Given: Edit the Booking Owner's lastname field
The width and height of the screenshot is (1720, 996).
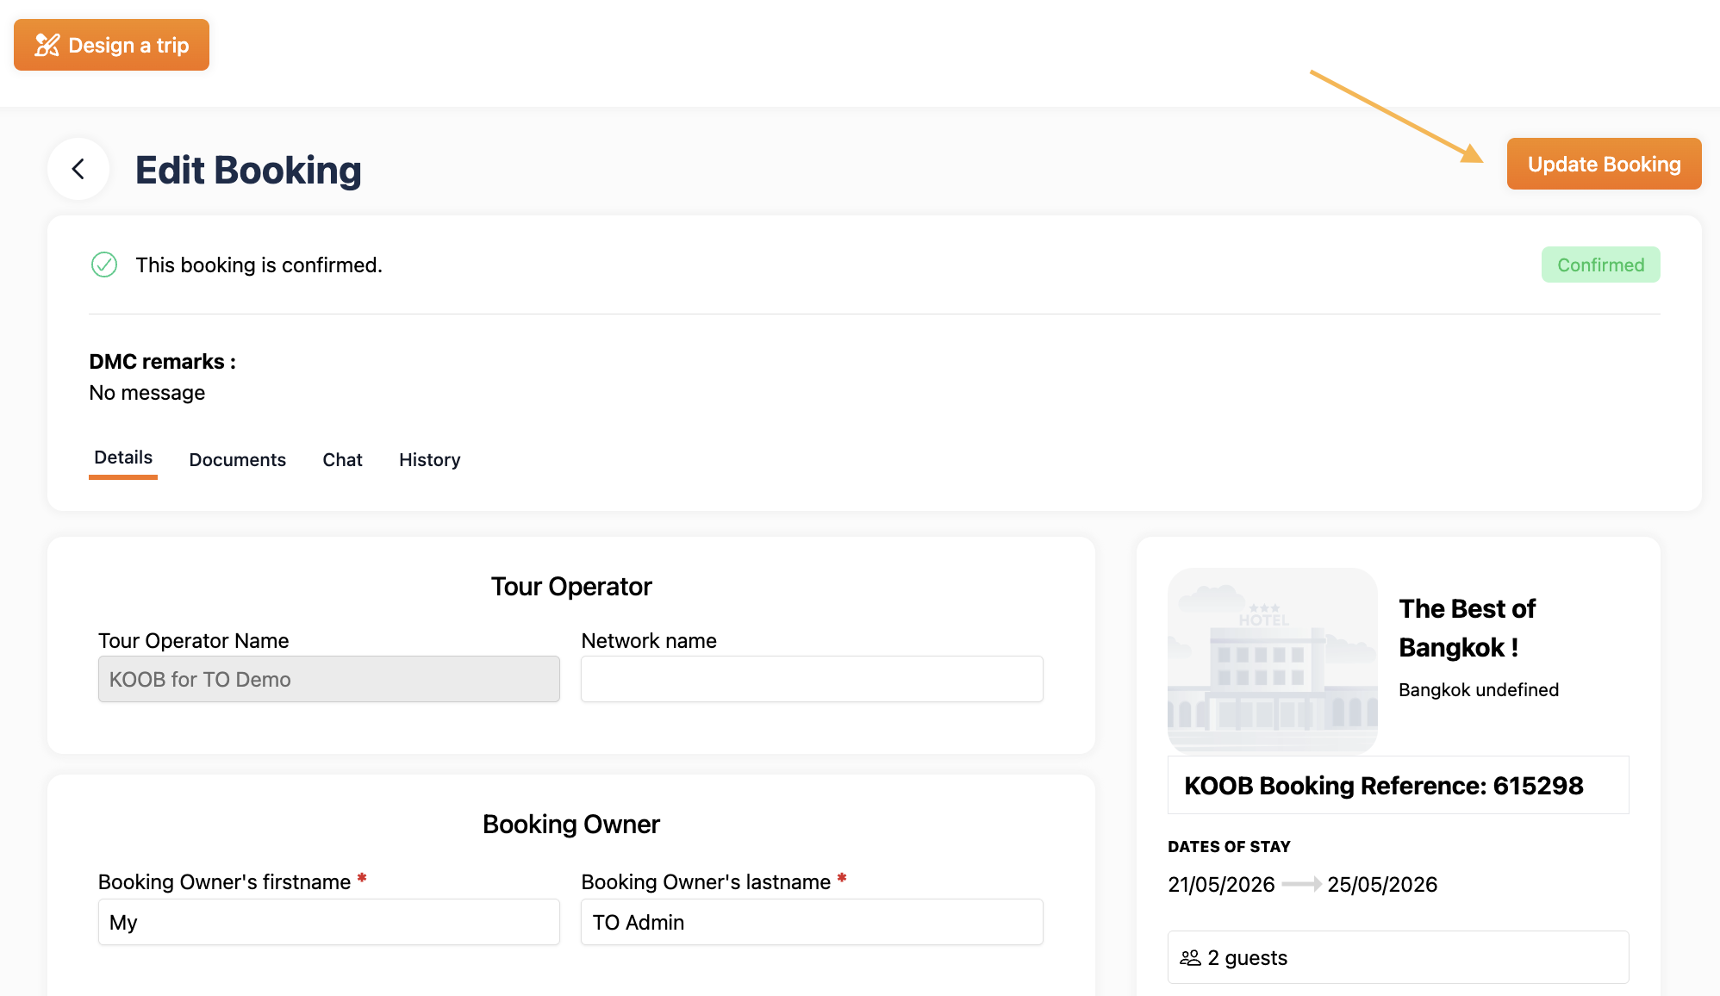Looking at the screenshot, I should click(x=812, y=922).
